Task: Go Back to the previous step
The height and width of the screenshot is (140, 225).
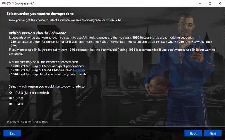Action: click(193, 134)
